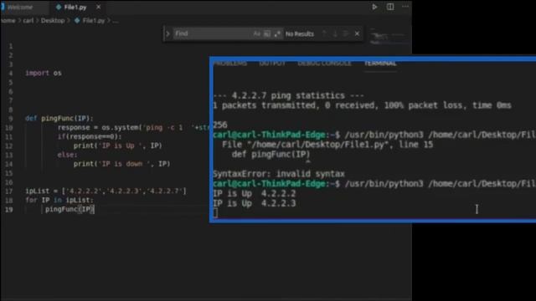Go to previous match arrow
The image size is (536, 301).
[x=324, y=33]
